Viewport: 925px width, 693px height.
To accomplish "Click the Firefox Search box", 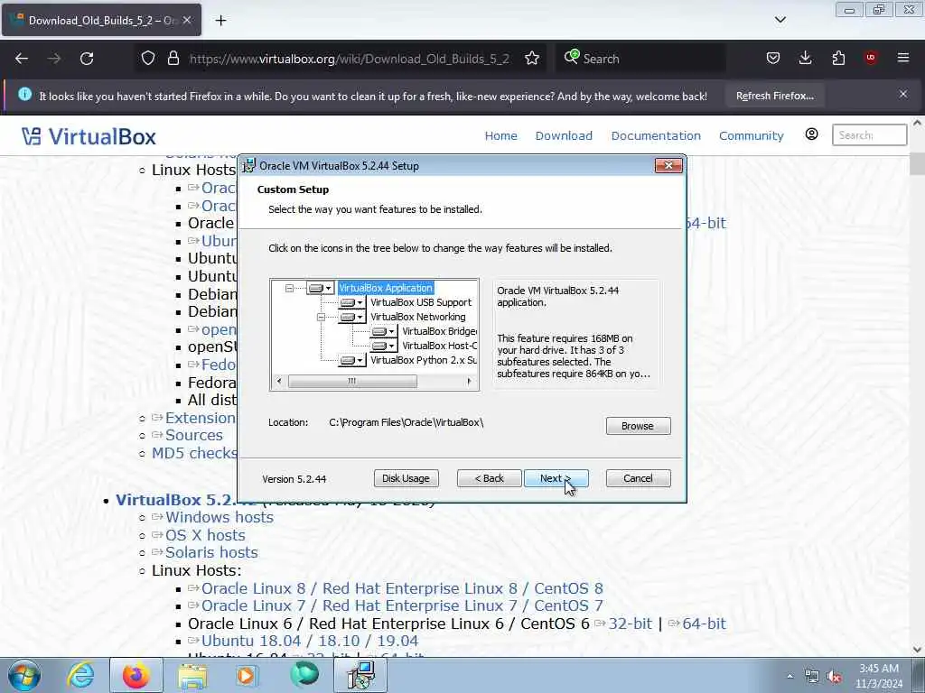I will (640, 59).
